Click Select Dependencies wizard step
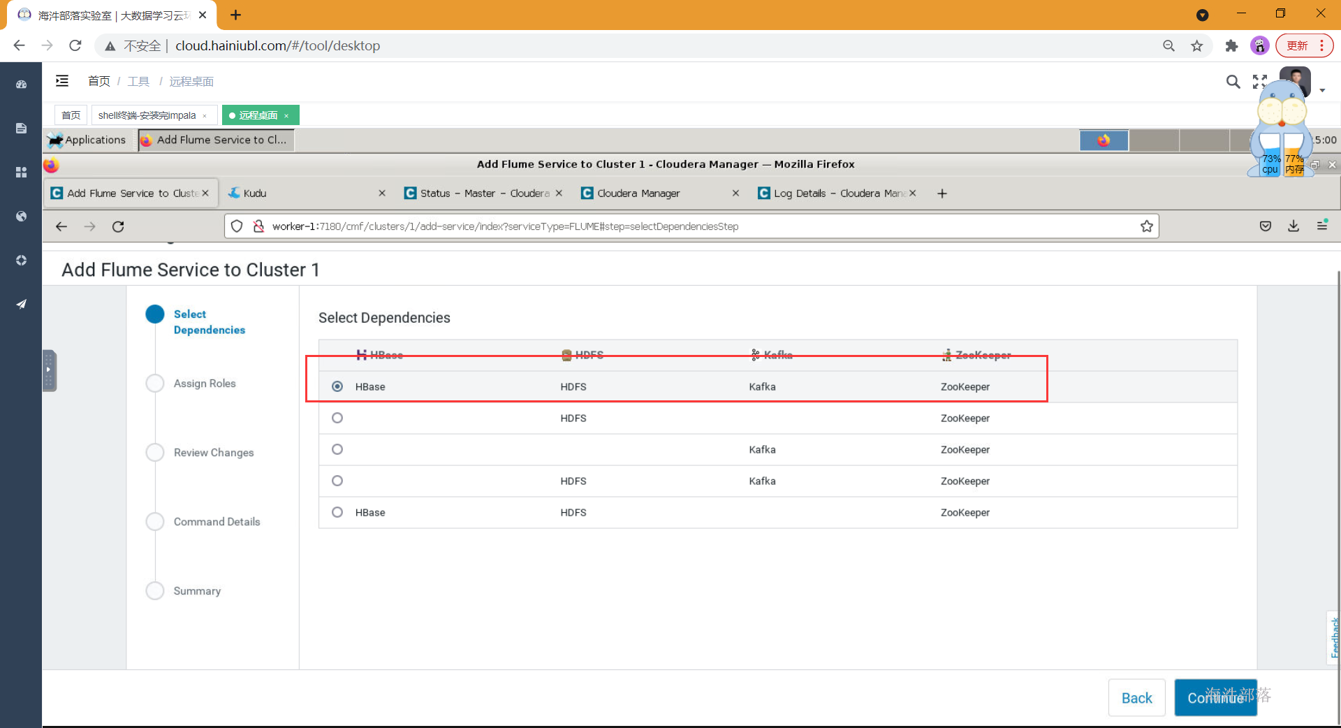 pyautogui.click(x=209, y=322)
